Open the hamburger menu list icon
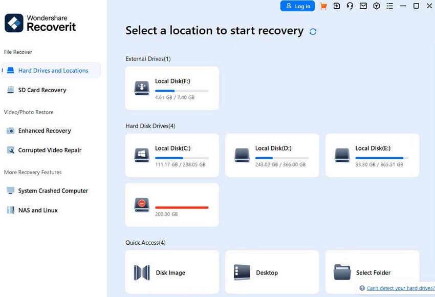The height and width of the screenshot is (297, 435). click(x=389, y=6)
